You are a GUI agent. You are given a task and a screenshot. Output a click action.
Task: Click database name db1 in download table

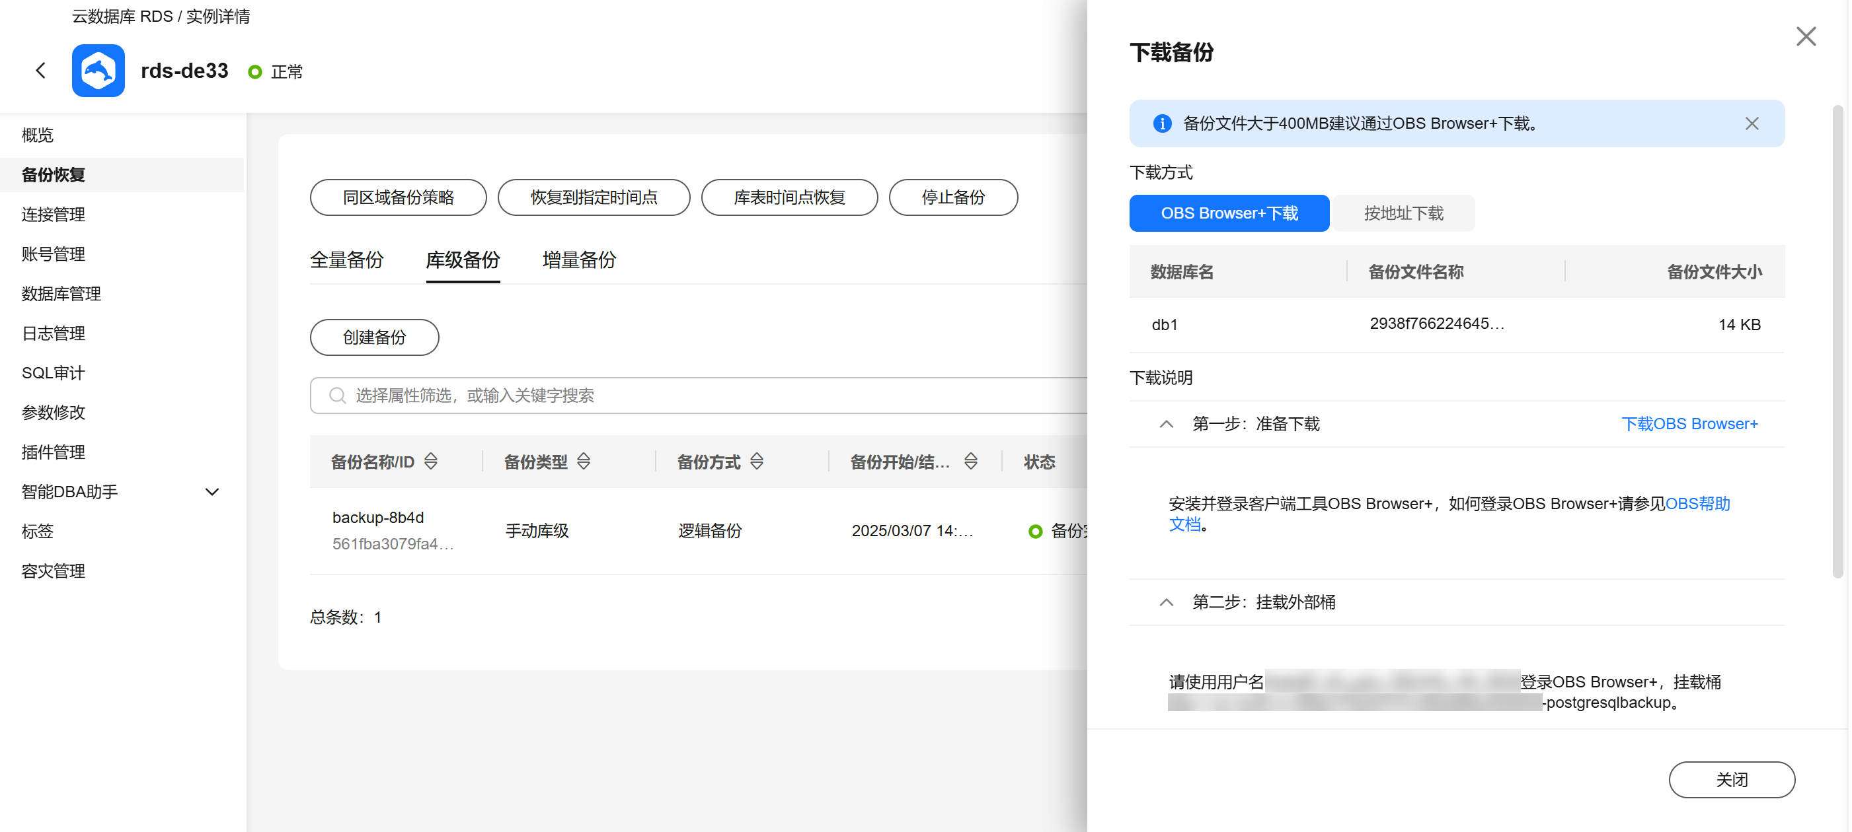tap(1165, 325)
